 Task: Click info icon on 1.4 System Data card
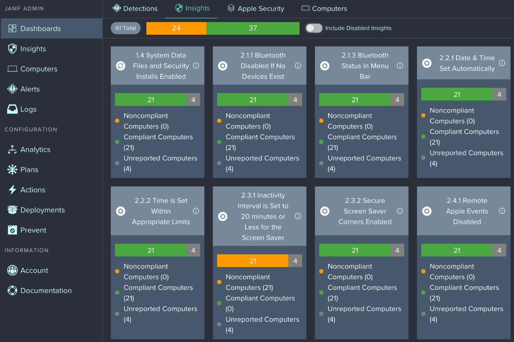[x=196, y=66]
